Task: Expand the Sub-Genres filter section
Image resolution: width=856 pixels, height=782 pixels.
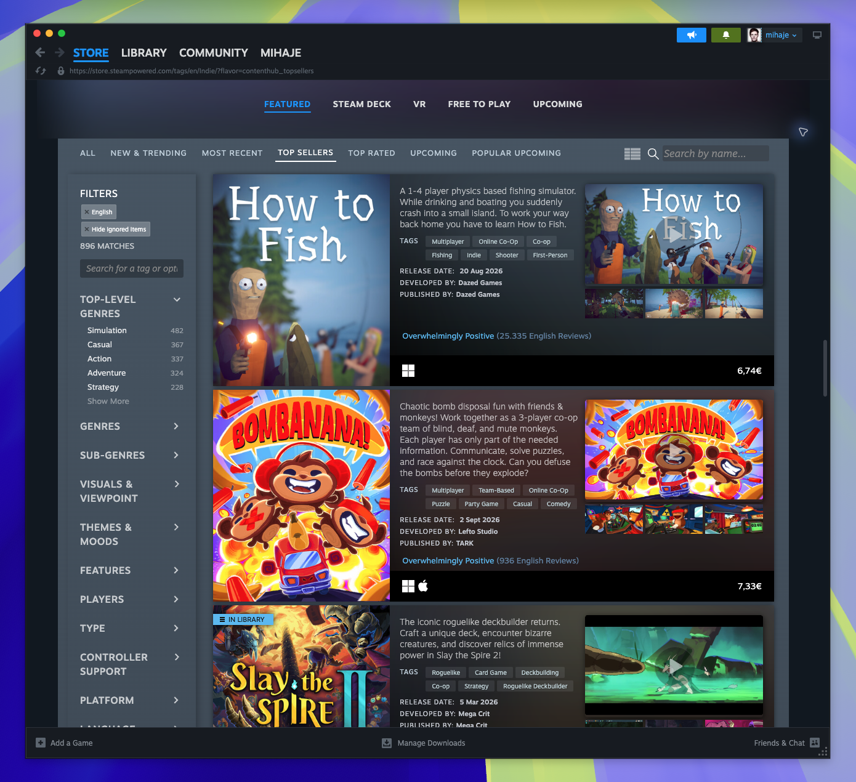Action: (x=176, y=455)
